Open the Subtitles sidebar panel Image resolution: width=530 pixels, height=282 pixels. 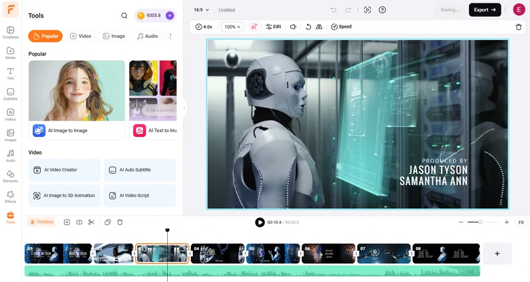click(x=10, y=94)
